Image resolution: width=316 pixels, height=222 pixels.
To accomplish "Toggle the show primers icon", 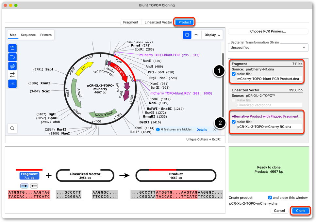I will [12, 66].
